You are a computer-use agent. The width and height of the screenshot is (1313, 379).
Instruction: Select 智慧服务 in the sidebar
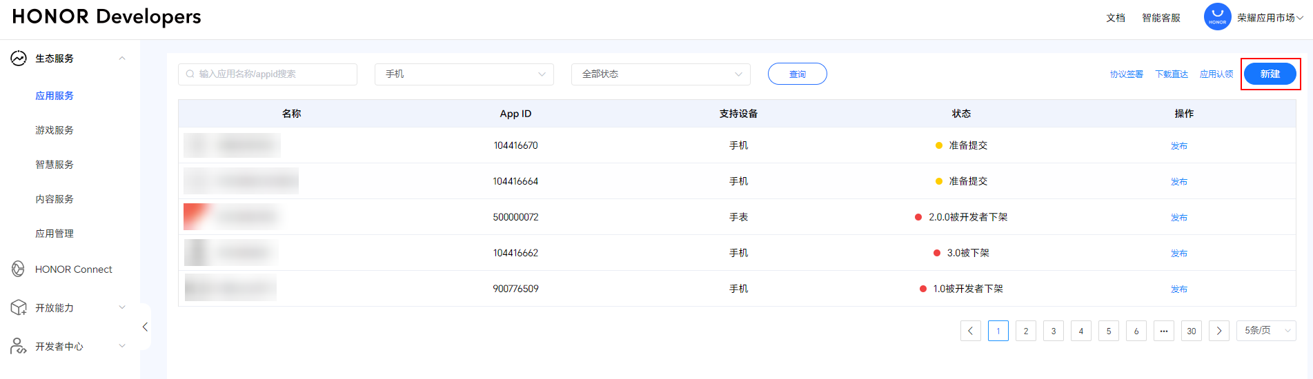pyautogui.click(x=55, y=165)
